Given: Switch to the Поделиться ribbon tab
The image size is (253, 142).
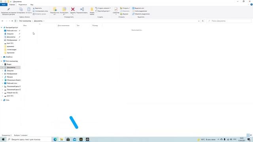Looking at the screenshot, I should [23, 5].
